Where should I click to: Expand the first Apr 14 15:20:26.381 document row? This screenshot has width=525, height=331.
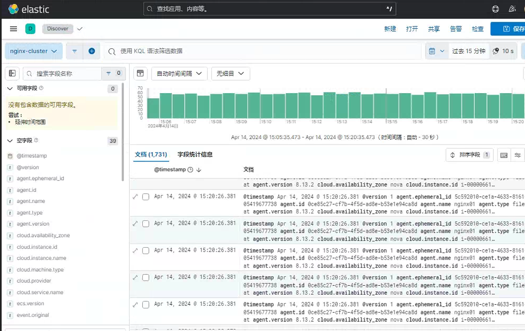(135, 197)
